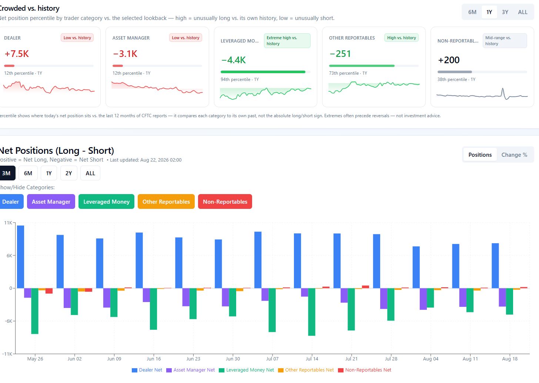The width and height of the screenshot is (539, 383).
Task: Click the purple Asset Manager bar for Aug 04
Action: pos(423,299)
